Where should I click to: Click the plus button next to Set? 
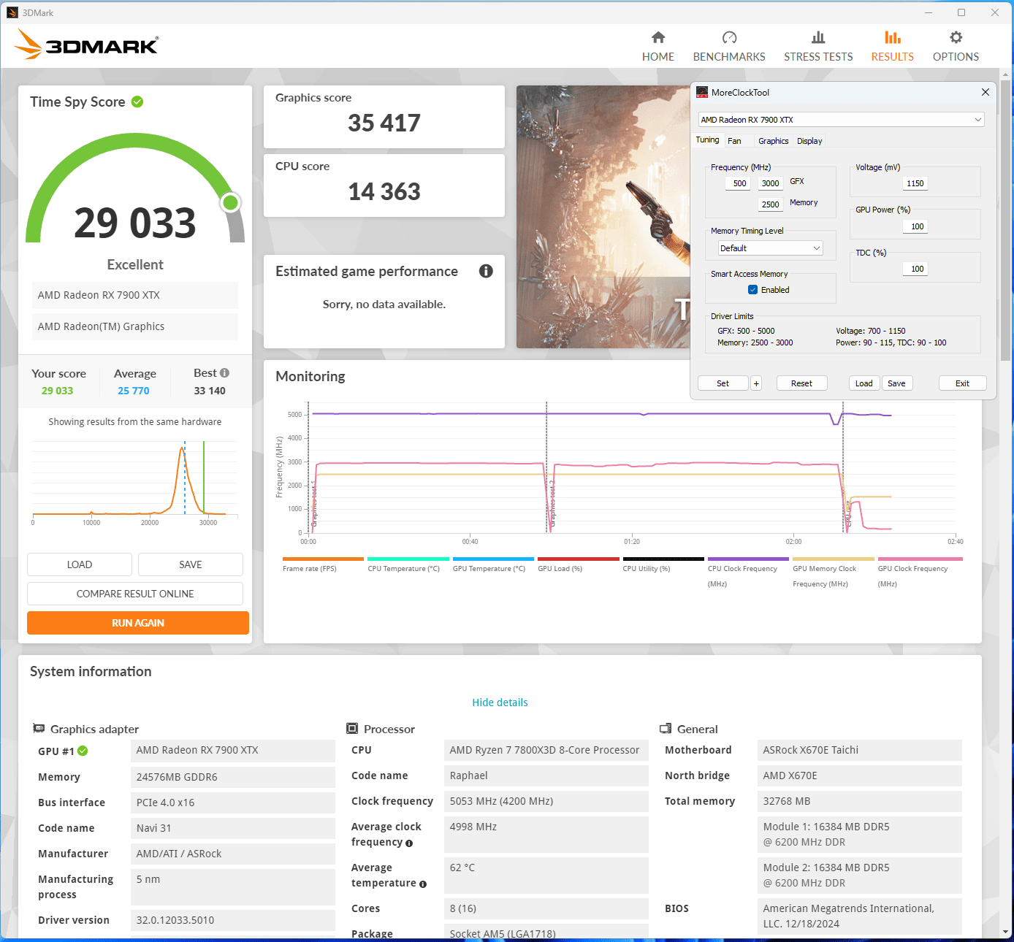(x=756, y=383)
